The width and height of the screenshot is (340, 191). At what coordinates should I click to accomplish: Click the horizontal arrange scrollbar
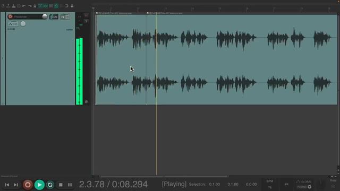[x=164, y=177]
